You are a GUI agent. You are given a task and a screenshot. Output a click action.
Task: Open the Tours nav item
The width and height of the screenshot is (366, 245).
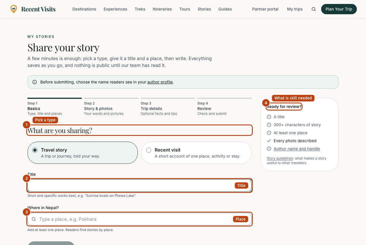coord(185,9)
